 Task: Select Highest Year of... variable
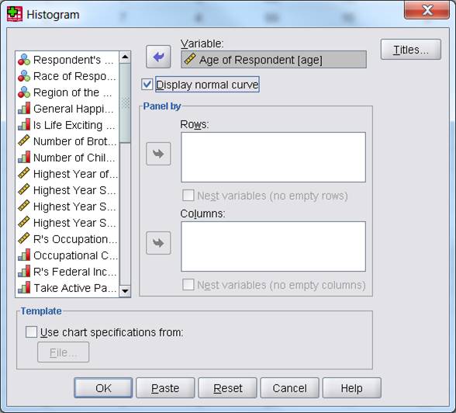pyautogui.click(x=75, y=174)
